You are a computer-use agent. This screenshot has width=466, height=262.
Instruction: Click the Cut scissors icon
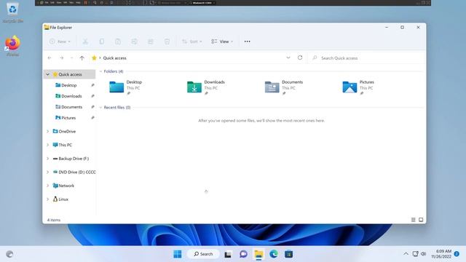pos(85,41)
